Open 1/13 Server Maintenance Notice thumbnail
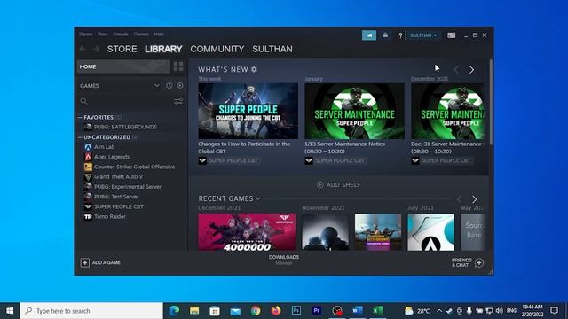The height and width of the screenshot is (319, 568). click(x=355, y=111)
